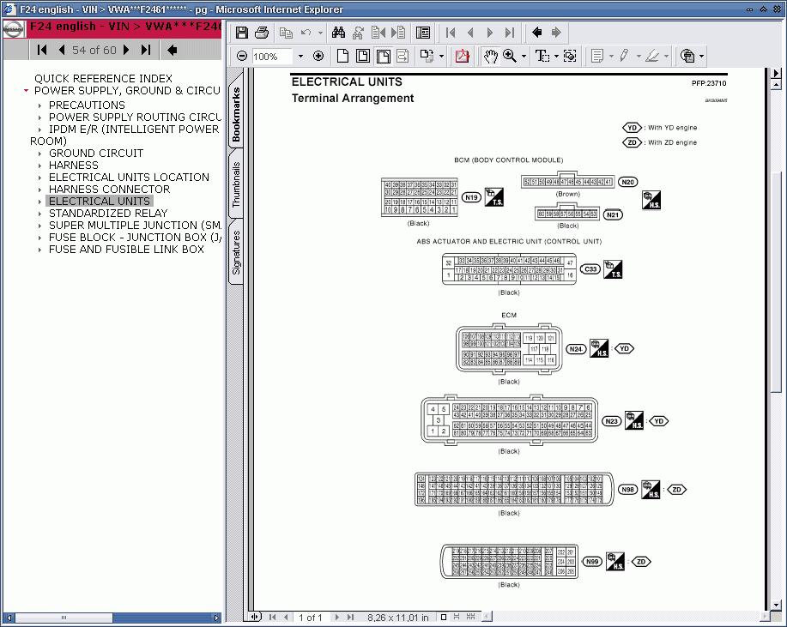
Task: Go to first PDF page in status bar
Action: 273,618
